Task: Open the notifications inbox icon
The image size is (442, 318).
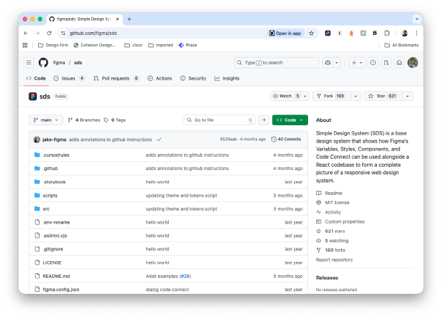Action: 399,62
